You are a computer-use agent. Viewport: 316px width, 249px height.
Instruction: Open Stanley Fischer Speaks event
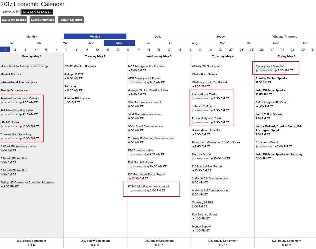tap(271, 78)
